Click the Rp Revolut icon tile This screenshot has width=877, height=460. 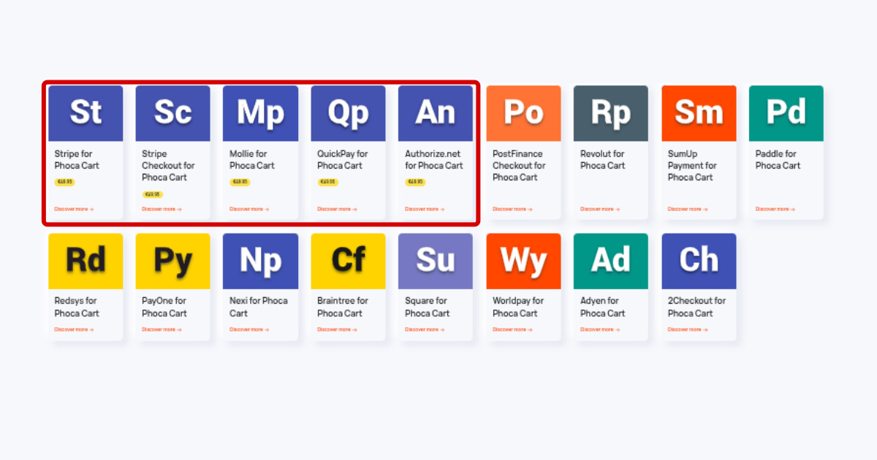611,113
